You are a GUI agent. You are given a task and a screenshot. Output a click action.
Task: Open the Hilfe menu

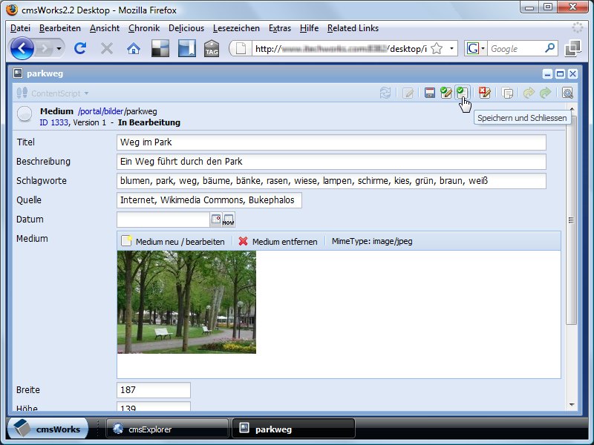(309, 28)
